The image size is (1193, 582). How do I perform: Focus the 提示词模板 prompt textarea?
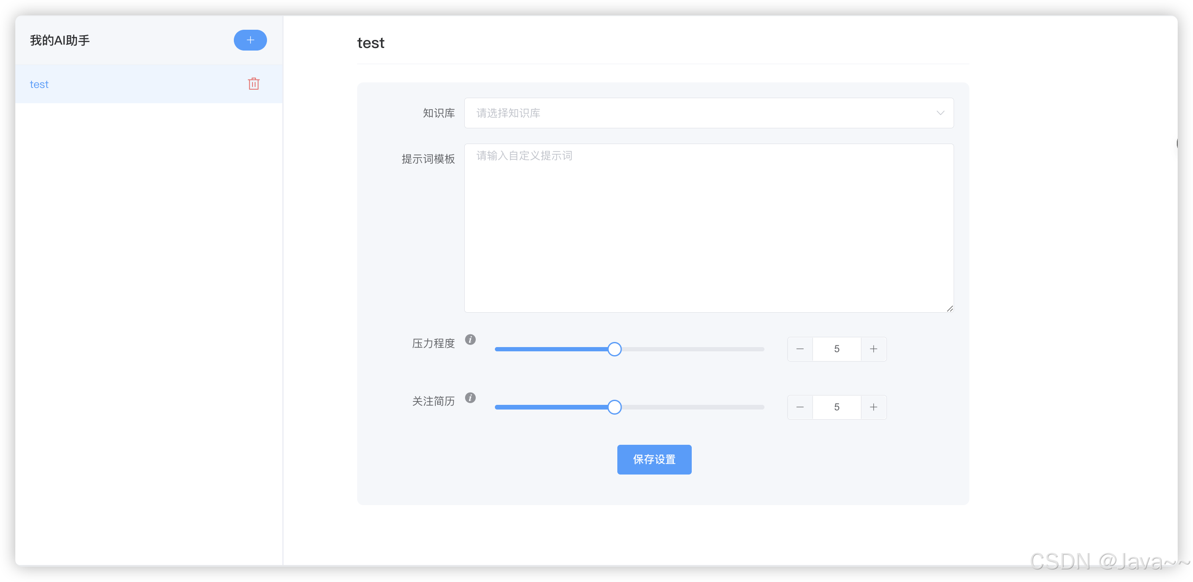click(x=709, y=228)
